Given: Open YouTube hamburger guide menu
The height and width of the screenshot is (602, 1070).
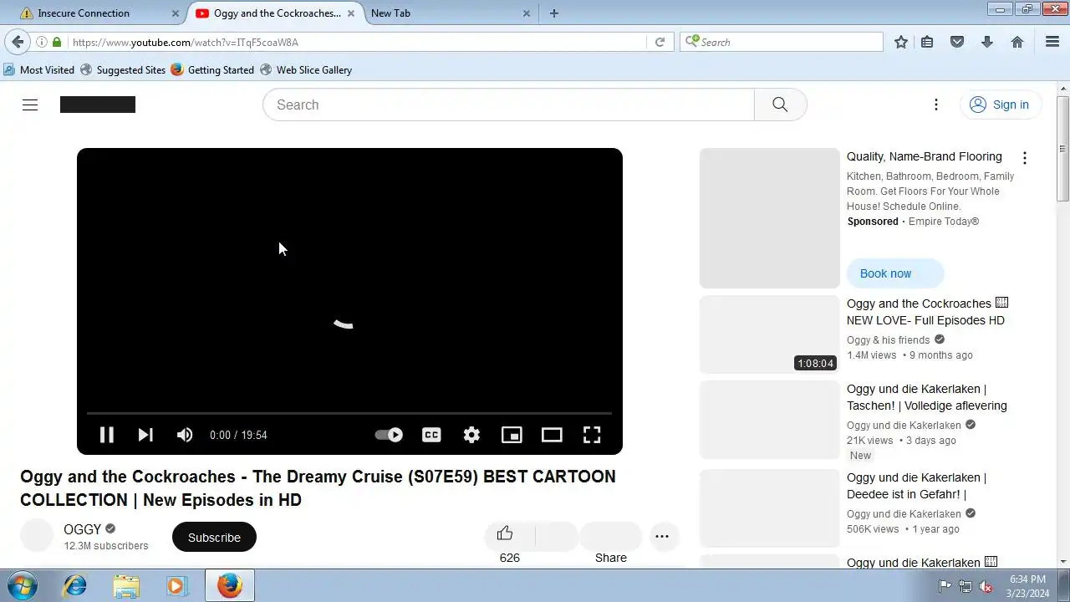Looking at the screenshot, I should pos(30,105).
